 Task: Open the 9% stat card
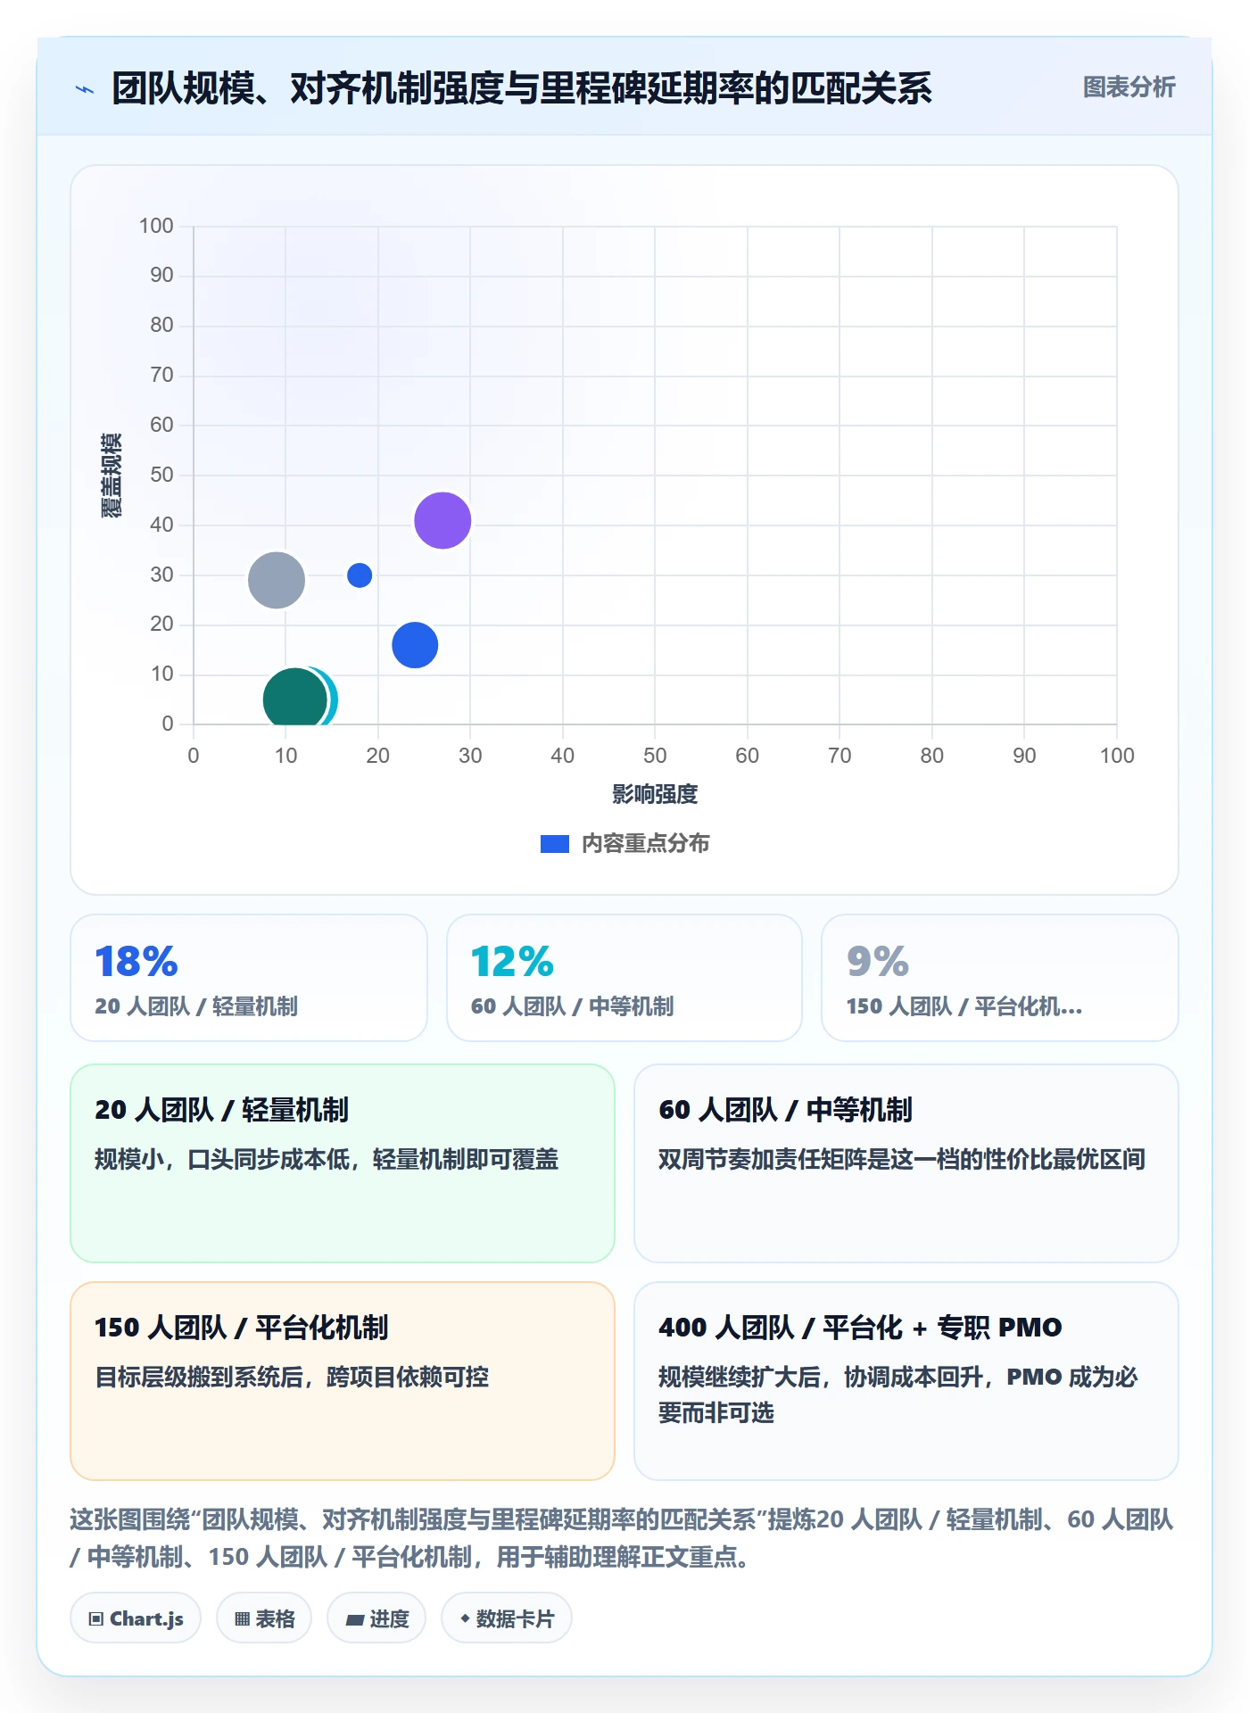click(1000, 978)
